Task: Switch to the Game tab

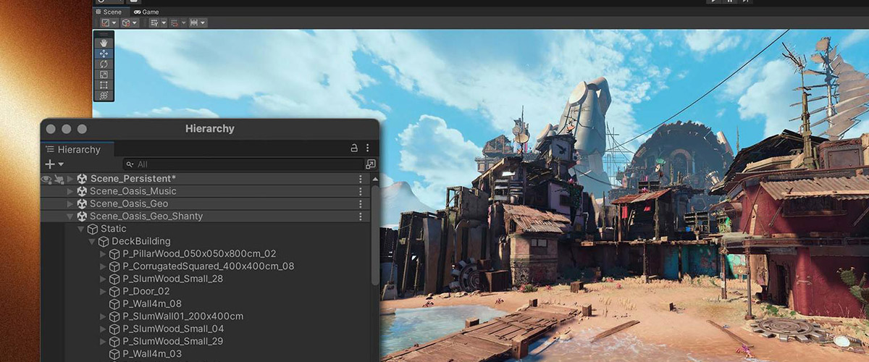Action: [x=146, y=12]
